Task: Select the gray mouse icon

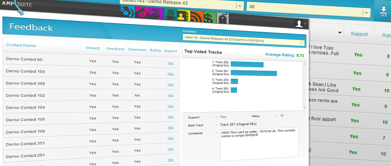Action: [x=223, y=18]
